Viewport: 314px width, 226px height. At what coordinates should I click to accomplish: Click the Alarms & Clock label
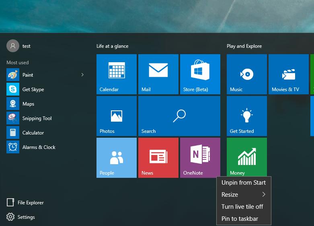click(39, 147)
